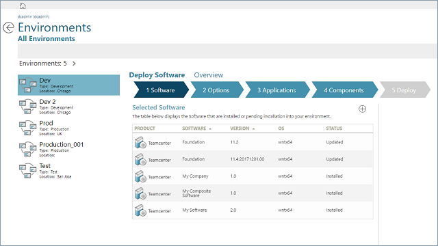Go to step 3 Applications
Viewport: 438px width, 246px height.
(x=277, y=90)
